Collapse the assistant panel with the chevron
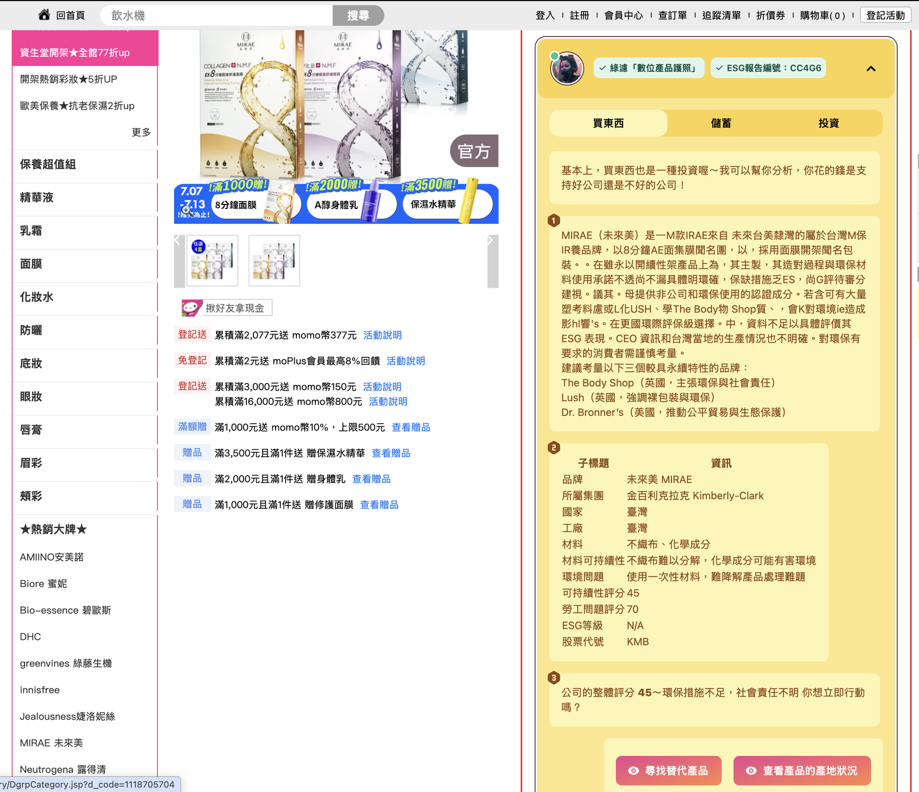 pyautogui.click(x=871, y=69)
